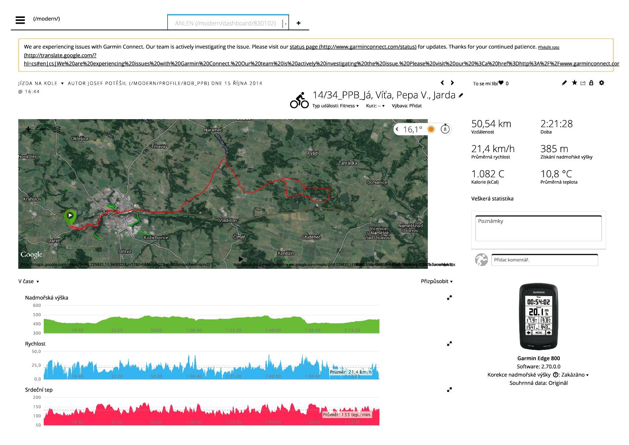Click the Veškerá statistika link

[492, 198]
